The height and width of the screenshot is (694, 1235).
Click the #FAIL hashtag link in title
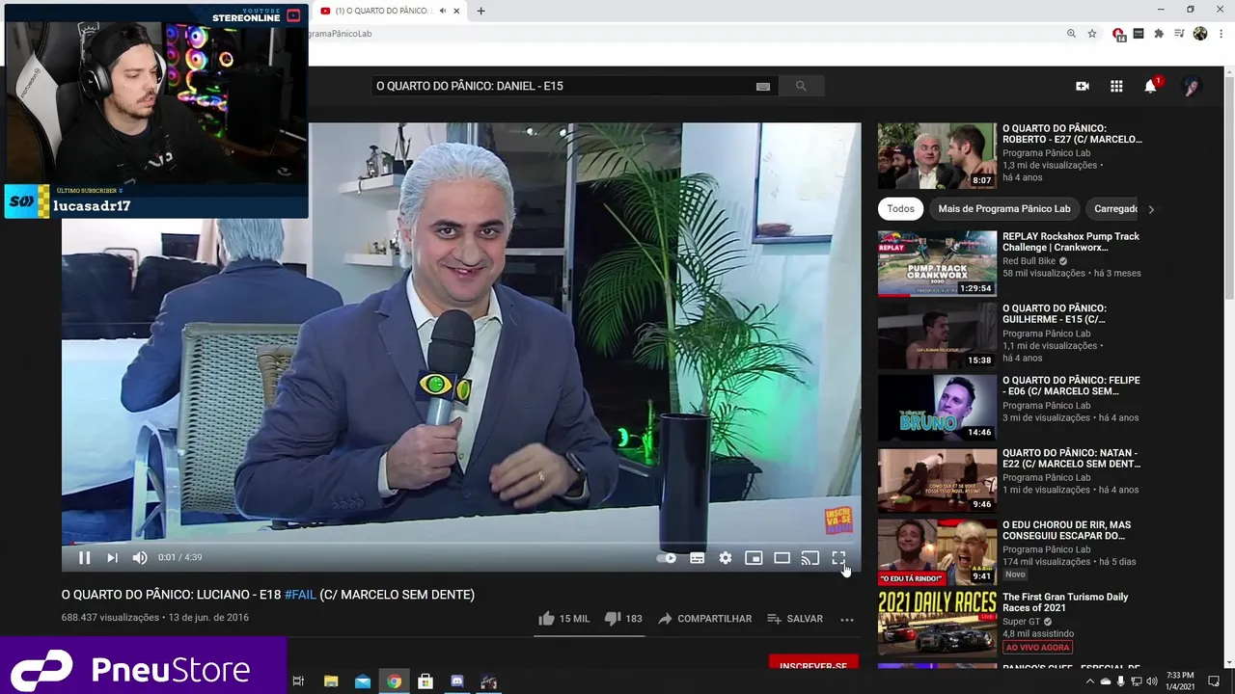click(300, 595)
